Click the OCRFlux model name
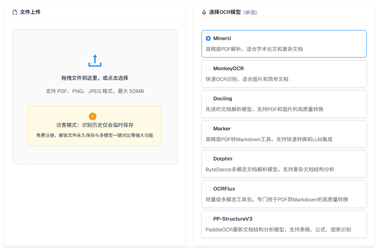 224,189
